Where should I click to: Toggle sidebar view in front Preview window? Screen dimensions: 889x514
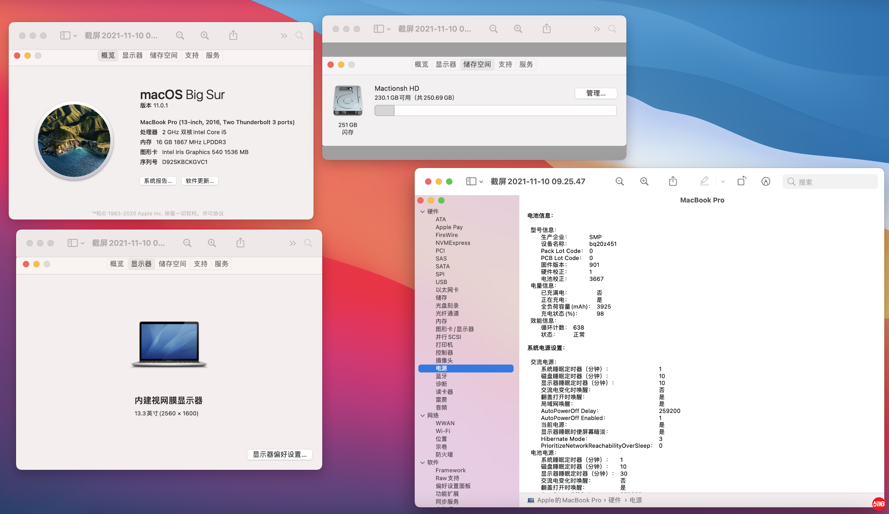coord(471,182)
